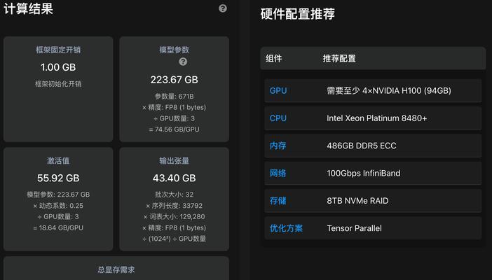492x280 pixels.
Task: Click the help icon under 模型参数
Action: click(x=183, y=62)
